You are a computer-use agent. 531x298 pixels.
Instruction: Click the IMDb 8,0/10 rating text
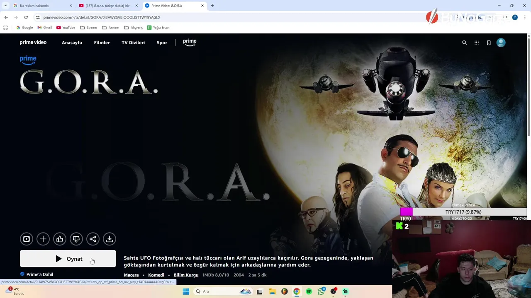click(x=216, y=275)
